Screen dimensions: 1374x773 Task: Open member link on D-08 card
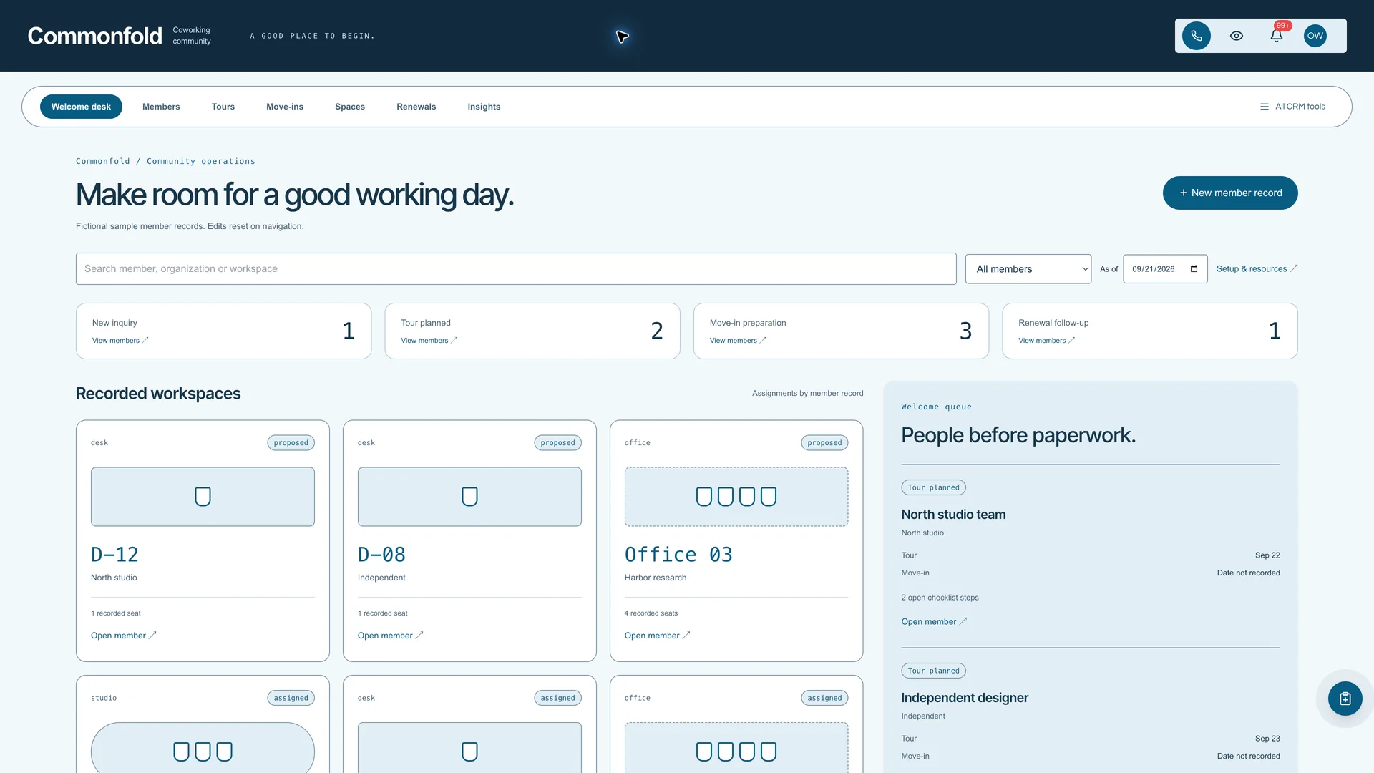pyautogui.click(x=390, y=636)
